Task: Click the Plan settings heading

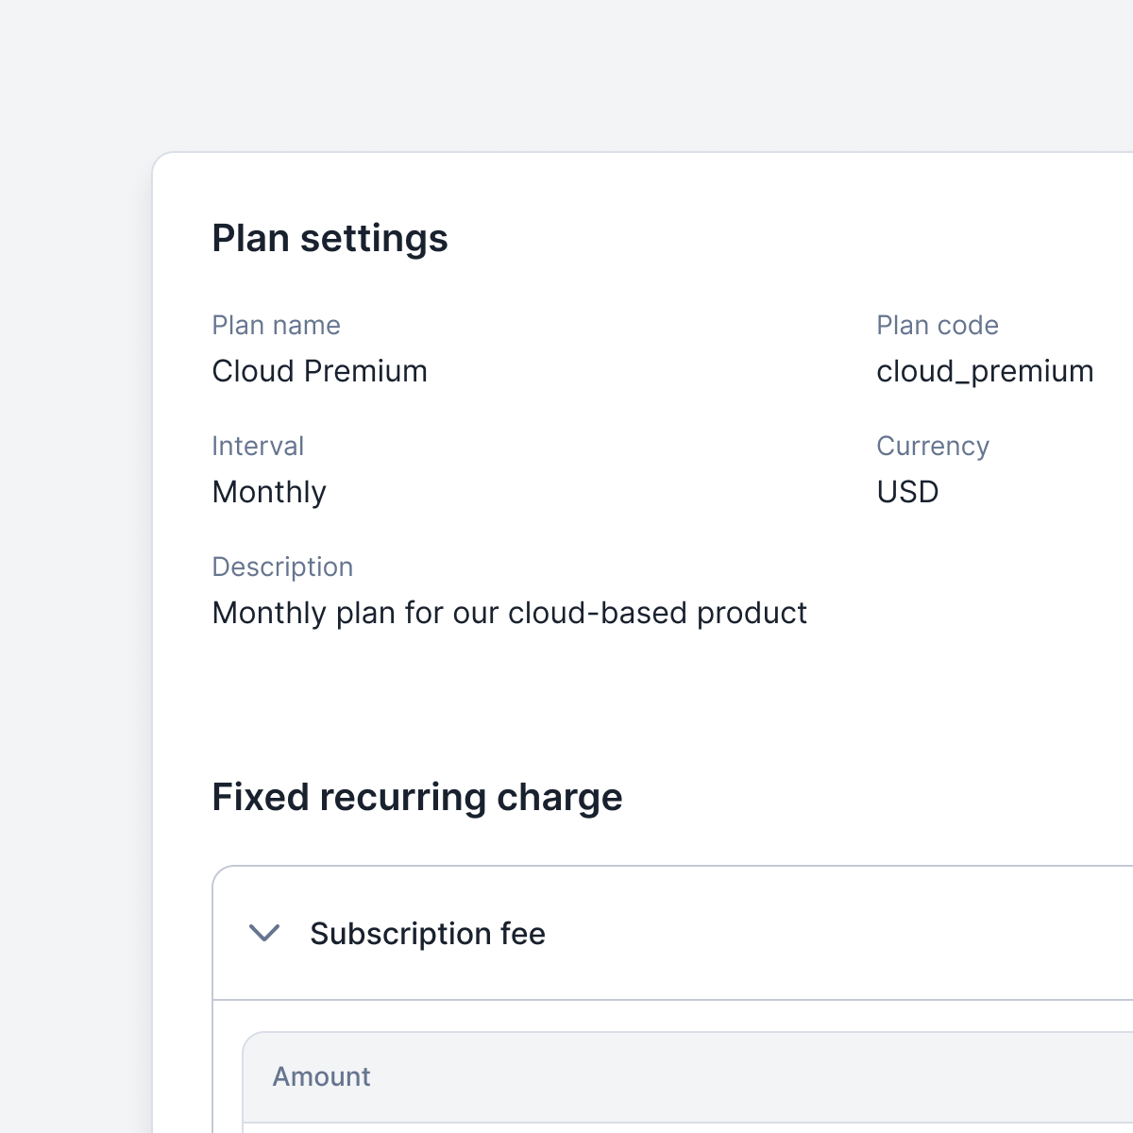Action: [x=330, y=238]
